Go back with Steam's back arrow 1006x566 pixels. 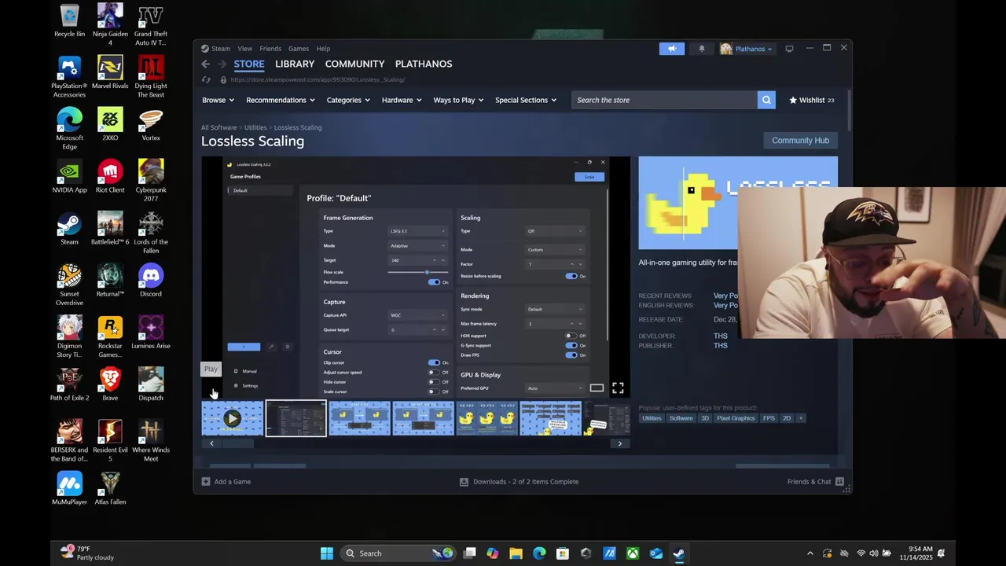point(206,64)
